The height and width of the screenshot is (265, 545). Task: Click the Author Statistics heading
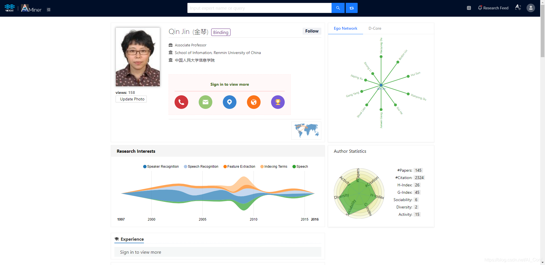tap(350, 151)
